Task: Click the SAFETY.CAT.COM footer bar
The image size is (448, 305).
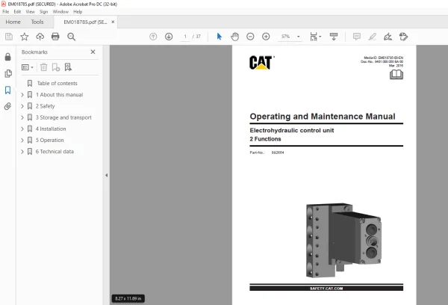Action: (326, 288)
